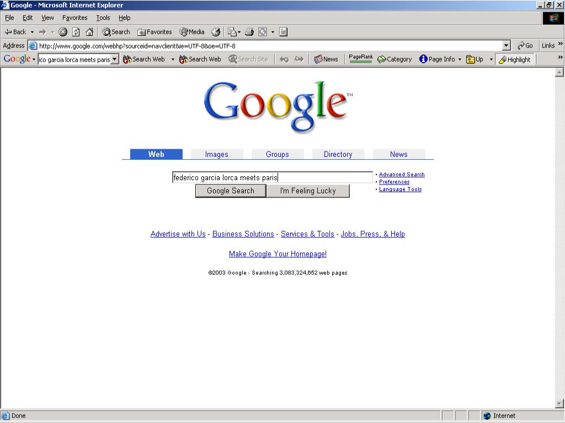Click the Page Info toolbar button
The width and height of the screenshot is (565, 423).
pos(437,59)
